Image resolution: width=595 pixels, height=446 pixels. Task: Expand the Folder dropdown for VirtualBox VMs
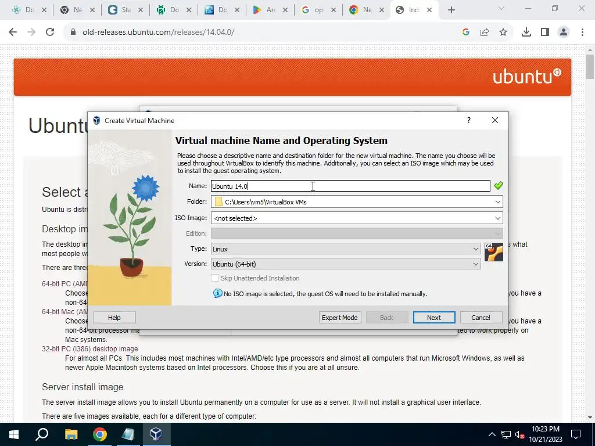(497, 202)
